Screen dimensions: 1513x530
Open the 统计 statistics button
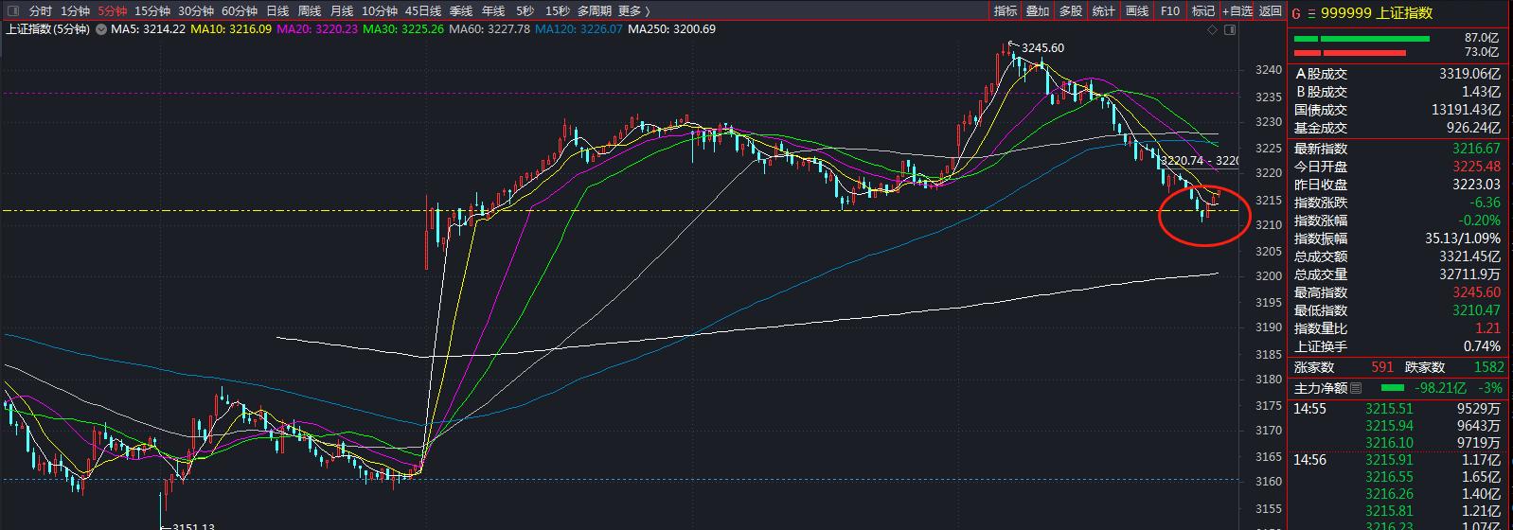click(1104, 11)
